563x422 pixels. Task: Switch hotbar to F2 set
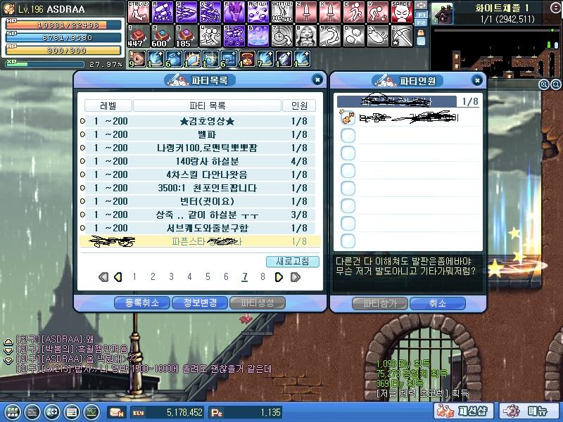pyautogui.click(x=421, y=23)
